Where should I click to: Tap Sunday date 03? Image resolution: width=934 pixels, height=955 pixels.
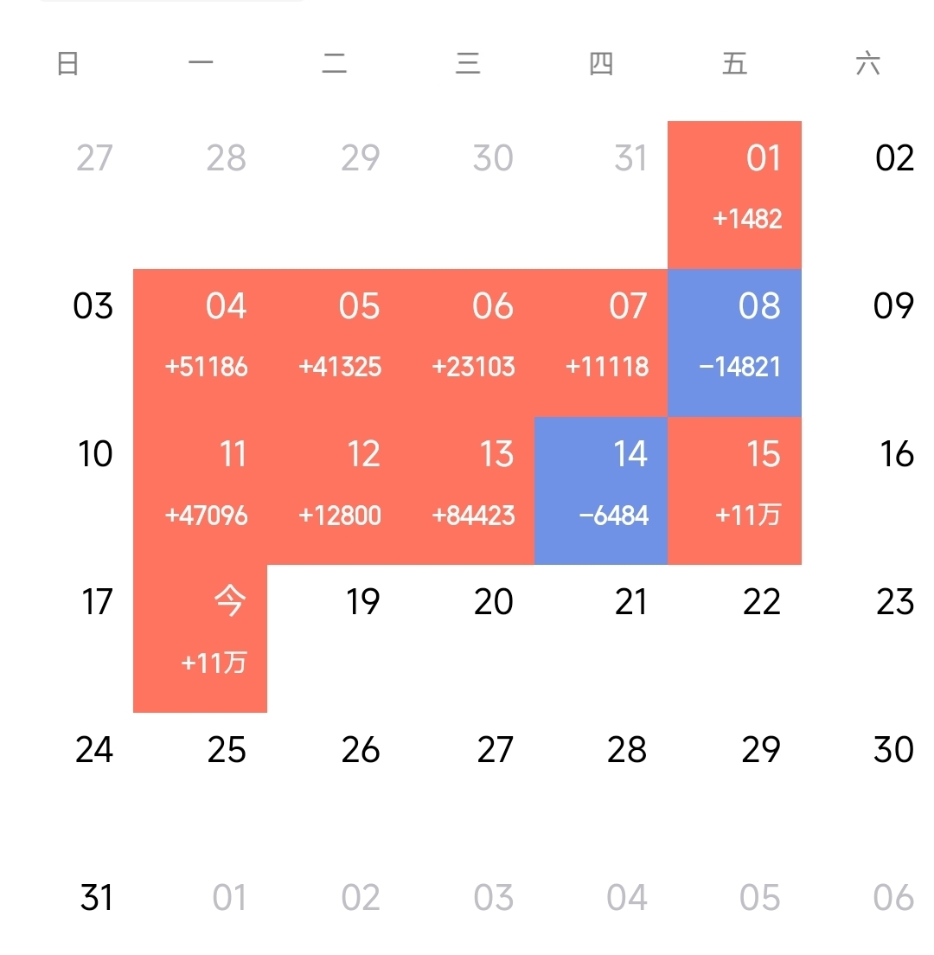click(93, 305)
